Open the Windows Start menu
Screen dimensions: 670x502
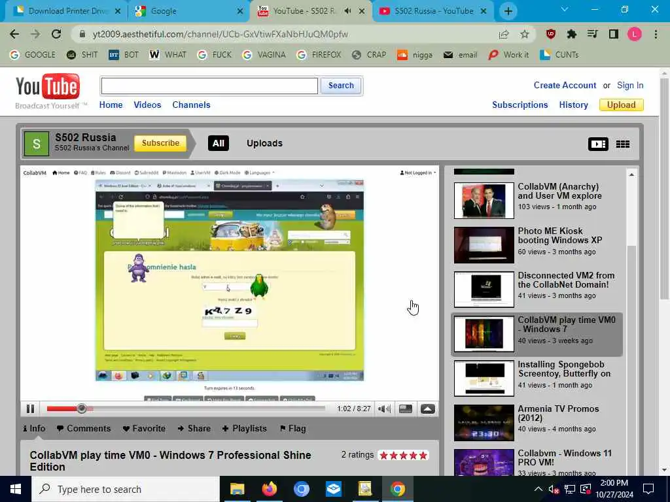16,489
